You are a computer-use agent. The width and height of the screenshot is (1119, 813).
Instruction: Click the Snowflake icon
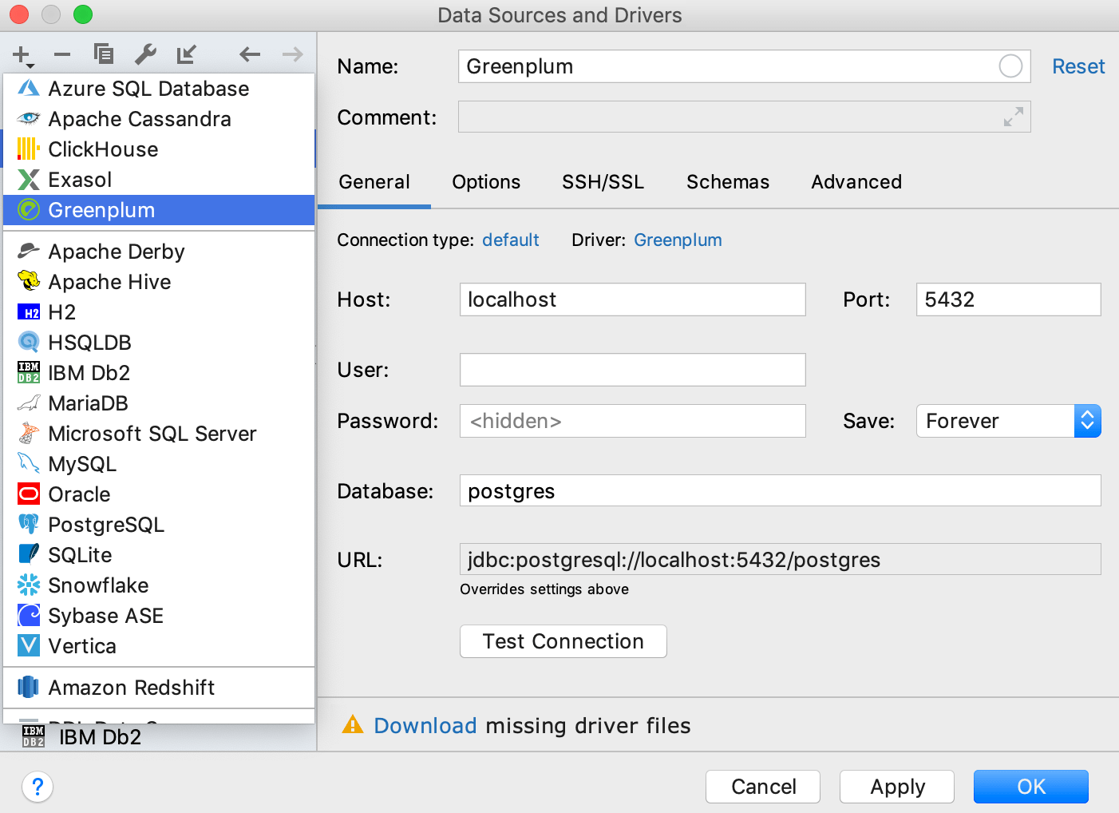tap(29, 585)
